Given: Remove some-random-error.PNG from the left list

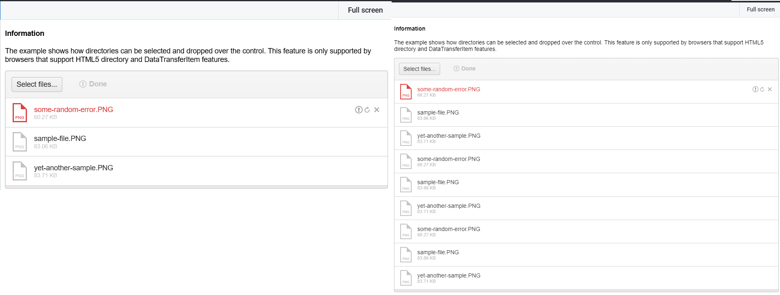Looking at the screenshot, I should (x=377, y=110).
